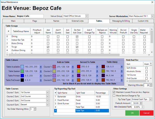Viewport: 155px width, 119px height.
Task: Toggle Hold for Alcoholic Drinks
Action: (146, 71)
